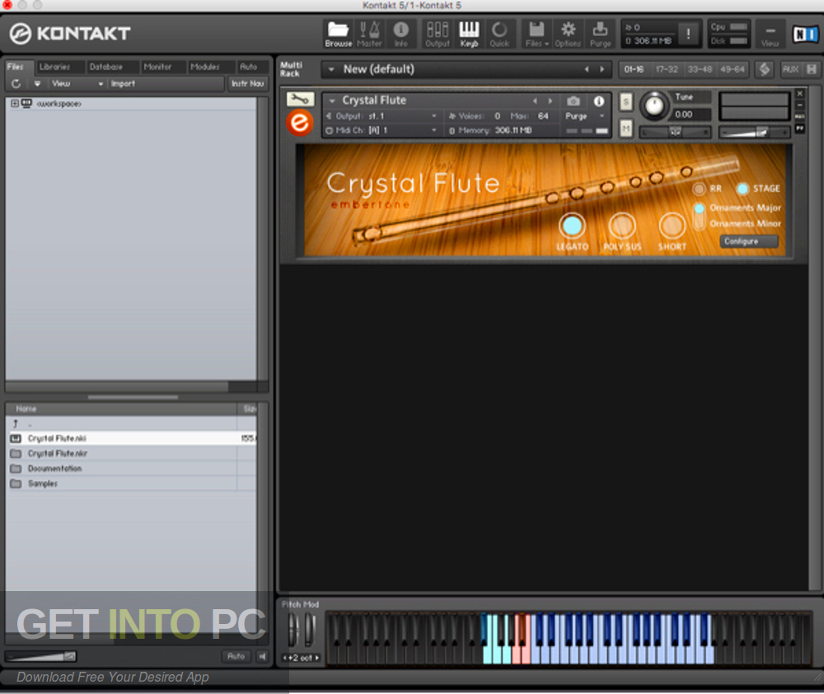The height and width of the screenshot is (694, 824).
Task: Click the Configure button
Action: point(748,241)
